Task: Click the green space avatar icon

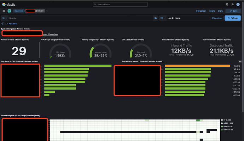Action: point(9,11)
